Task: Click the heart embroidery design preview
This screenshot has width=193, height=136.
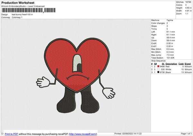Action: click(x=76, y=75)
